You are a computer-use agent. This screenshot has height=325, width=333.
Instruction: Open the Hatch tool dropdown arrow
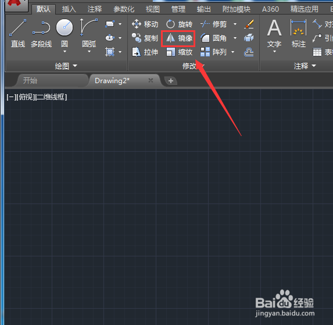120,52
